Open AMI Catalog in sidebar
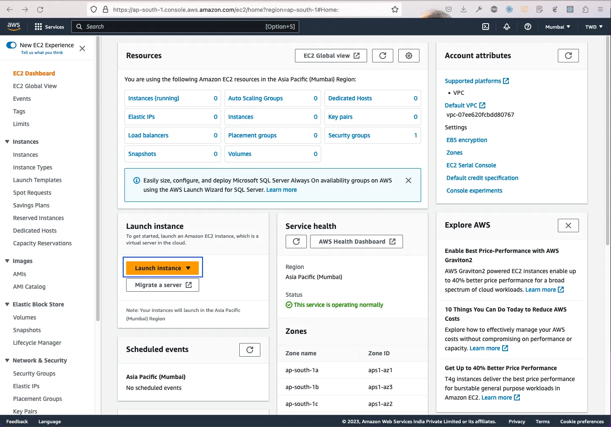The image size is (611, 427). [x=29, y=287]
